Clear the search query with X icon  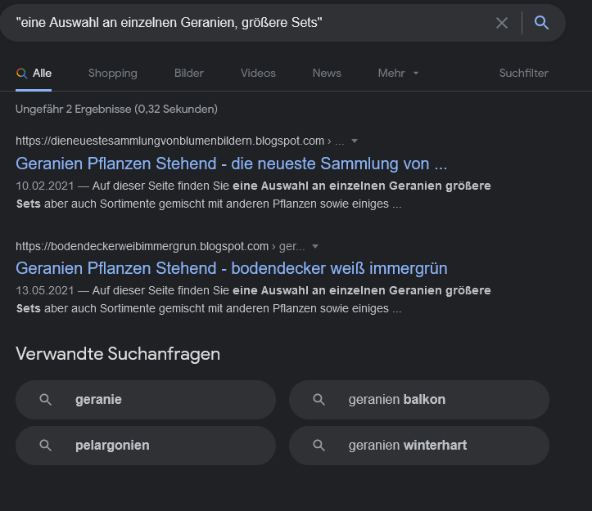[502, 23]
